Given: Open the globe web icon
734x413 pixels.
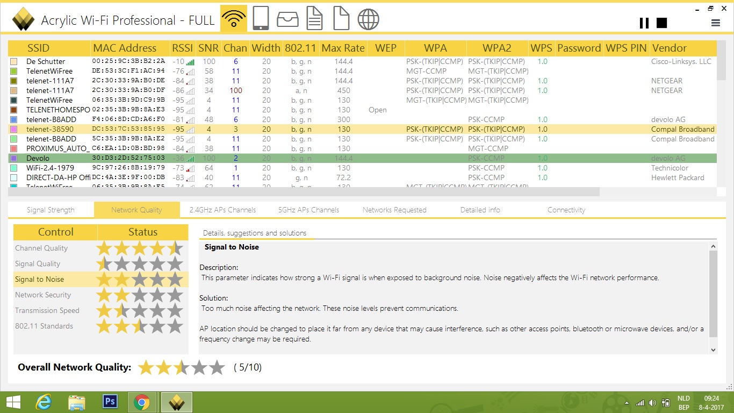Looking at the screenshot, I should tap(369, 19).
